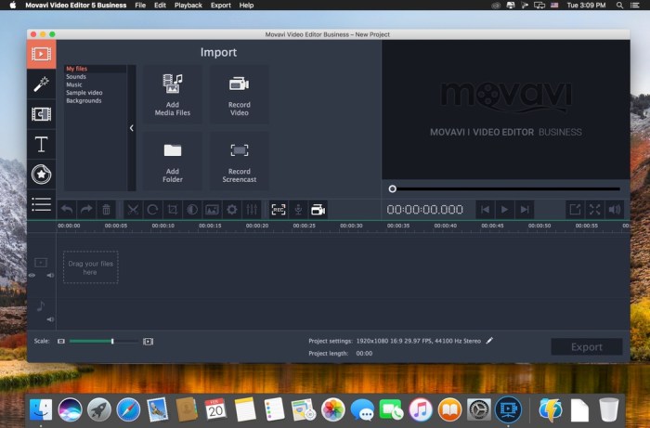
Task: Open Color Adjustments tool
Action: [192, 210]
